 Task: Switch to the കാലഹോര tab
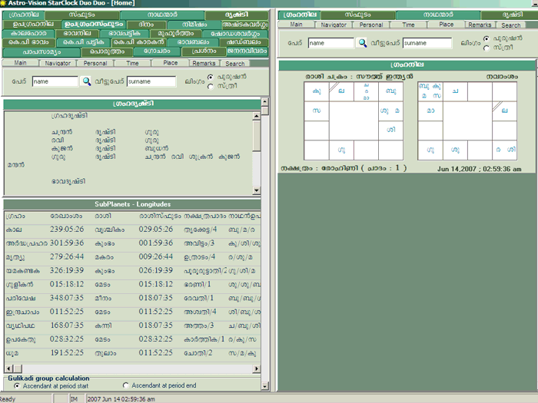(28, 34)
